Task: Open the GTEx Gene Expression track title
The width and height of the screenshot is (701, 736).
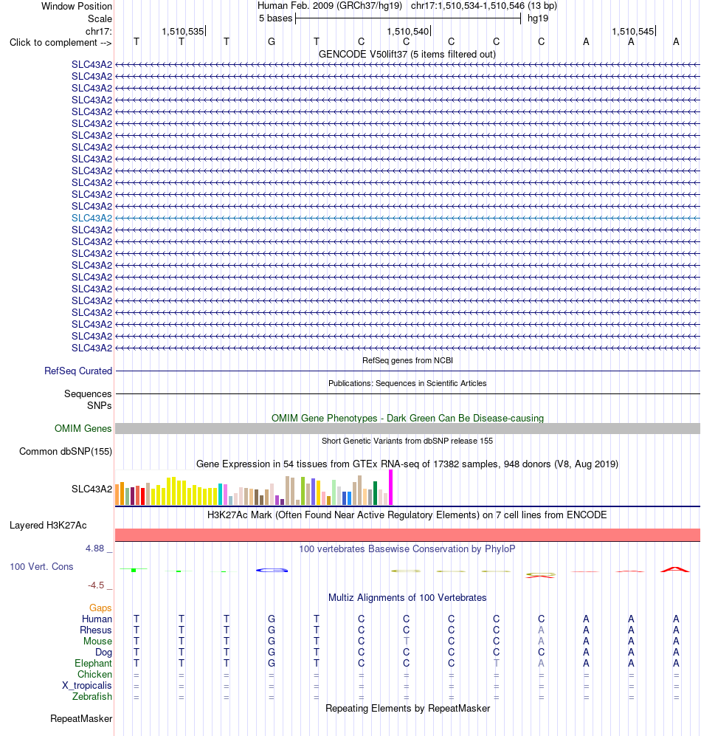Action: pyautogui.click(x=407, y=464)
